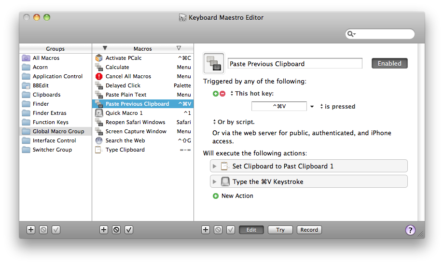444x265 pixels.
Task: Click outlined sort triangle in Macros header
Action: coord(179,48)
